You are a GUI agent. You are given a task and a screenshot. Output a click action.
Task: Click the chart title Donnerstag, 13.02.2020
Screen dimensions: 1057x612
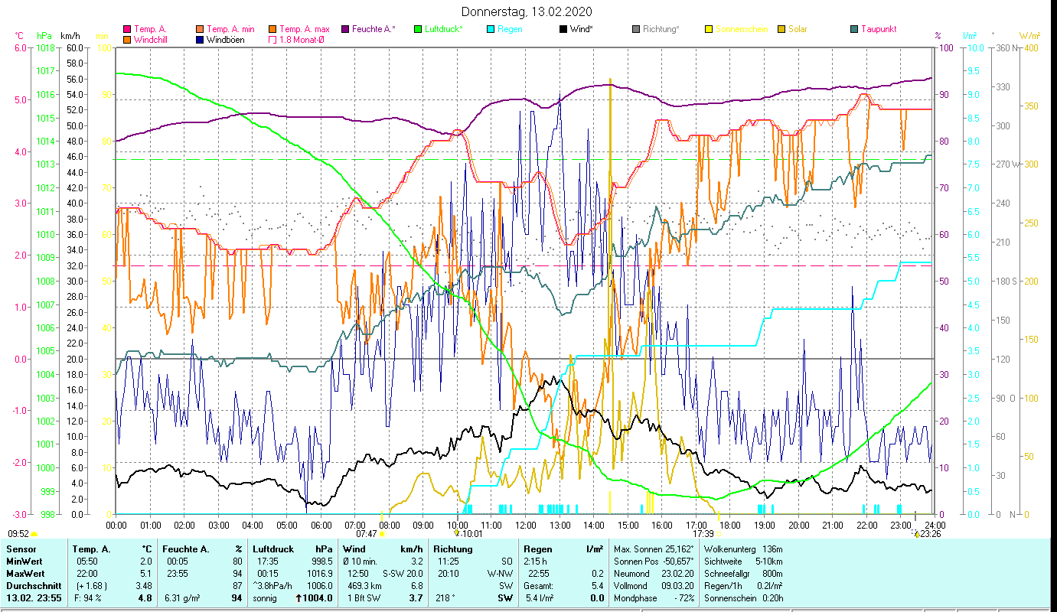tap(527, 12)
